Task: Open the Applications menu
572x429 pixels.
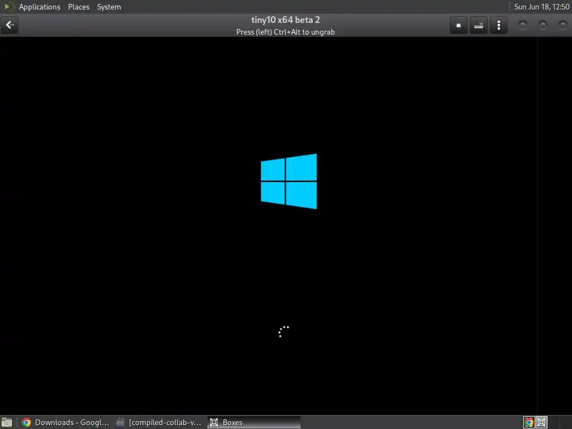Action: (40, 7)
